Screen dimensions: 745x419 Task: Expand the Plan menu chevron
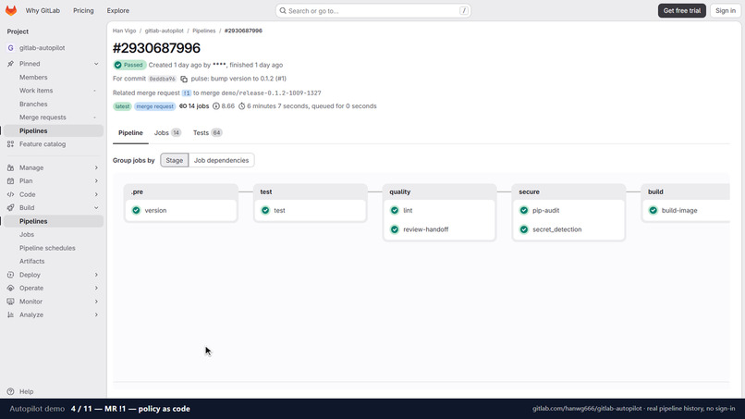(96, 181)
